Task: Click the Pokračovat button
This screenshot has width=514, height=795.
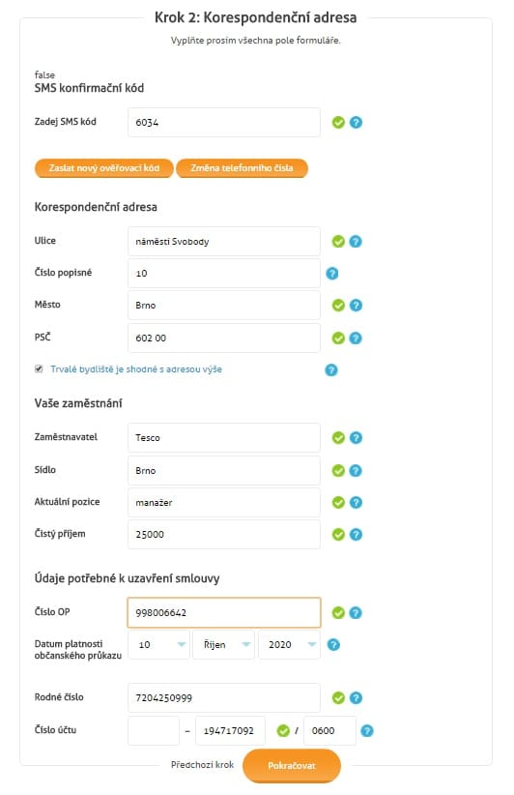Action: [292, 766]
